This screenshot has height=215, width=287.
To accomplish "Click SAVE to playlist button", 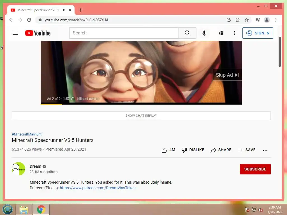I will point(246,150).
